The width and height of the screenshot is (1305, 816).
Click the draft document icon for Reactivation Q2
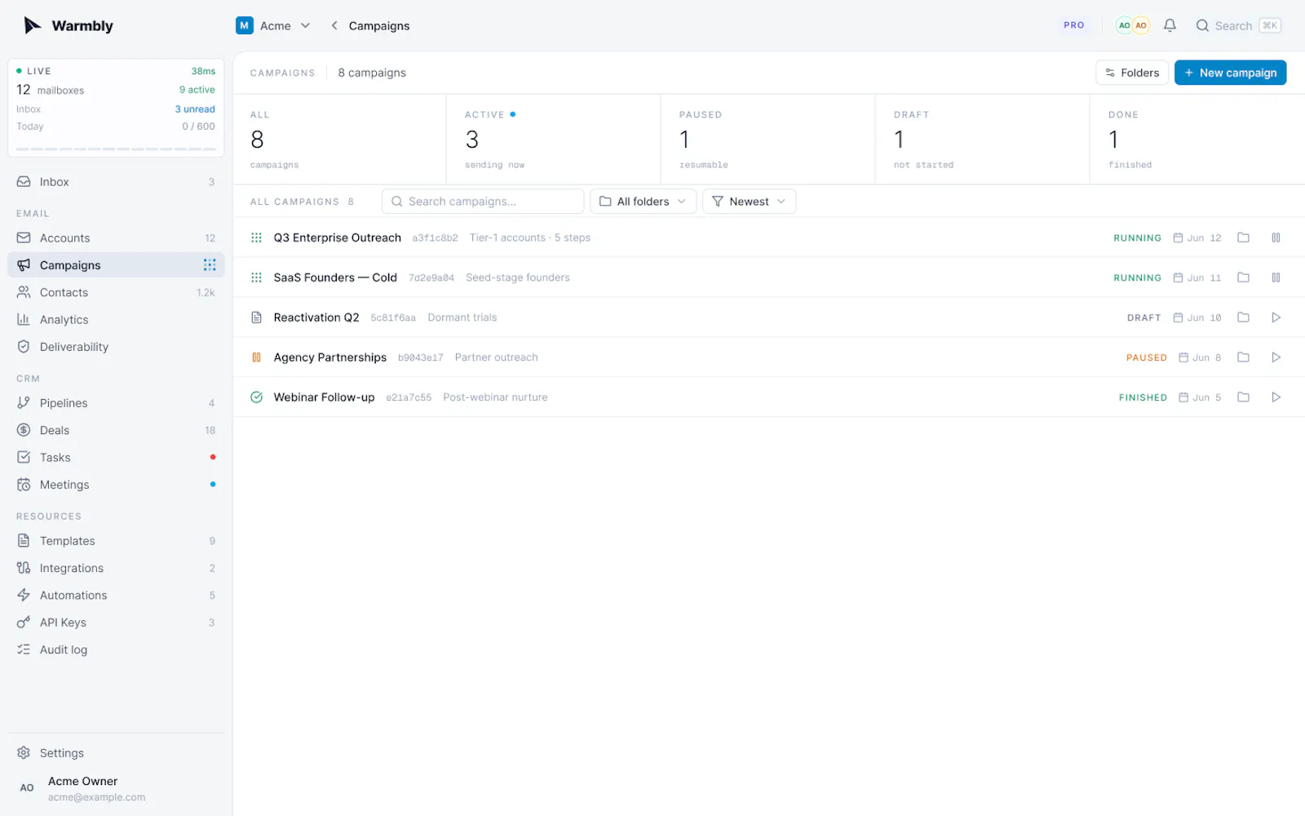[256, 317]
